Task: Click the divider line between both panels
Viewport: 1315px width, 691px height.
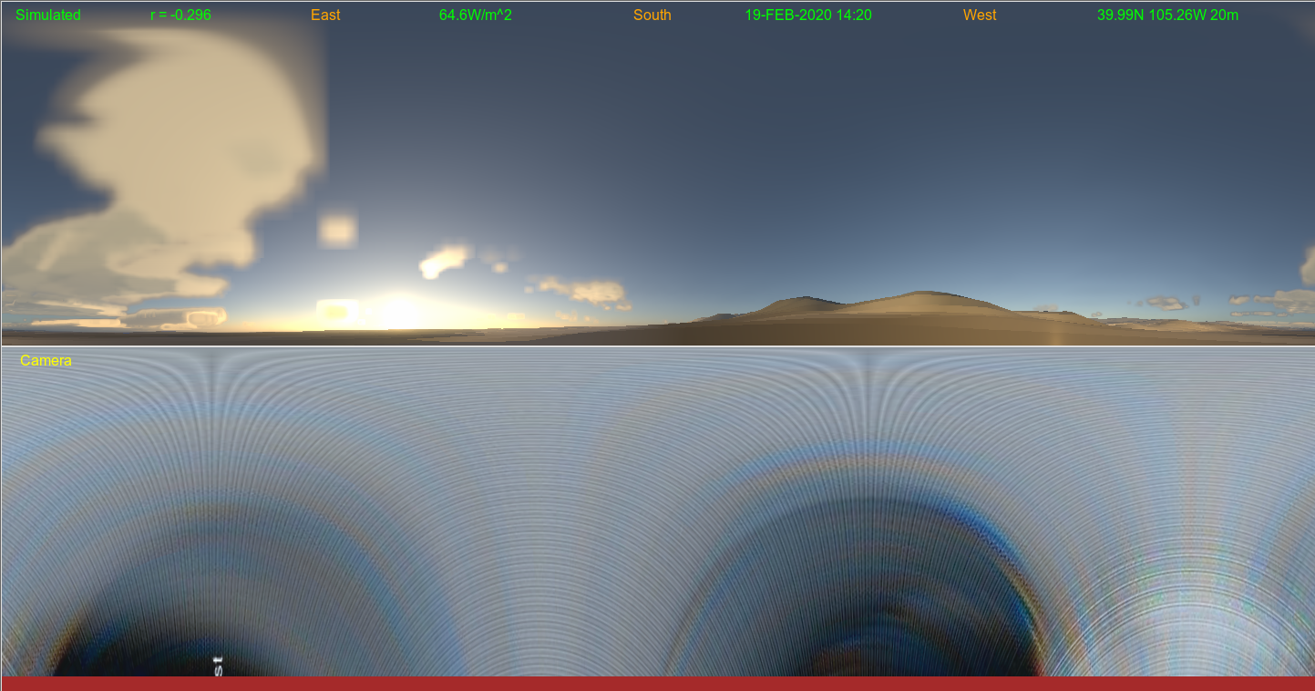Action: [657, 346]
